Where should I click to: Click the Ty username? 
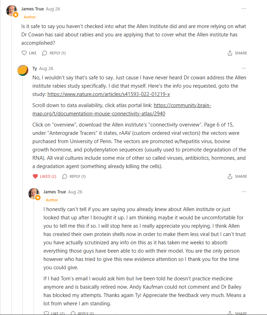(35, 69)
